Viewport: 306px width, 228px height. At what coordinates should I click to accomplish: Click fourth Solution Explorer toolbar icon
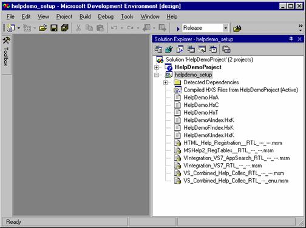pos(191,49)
